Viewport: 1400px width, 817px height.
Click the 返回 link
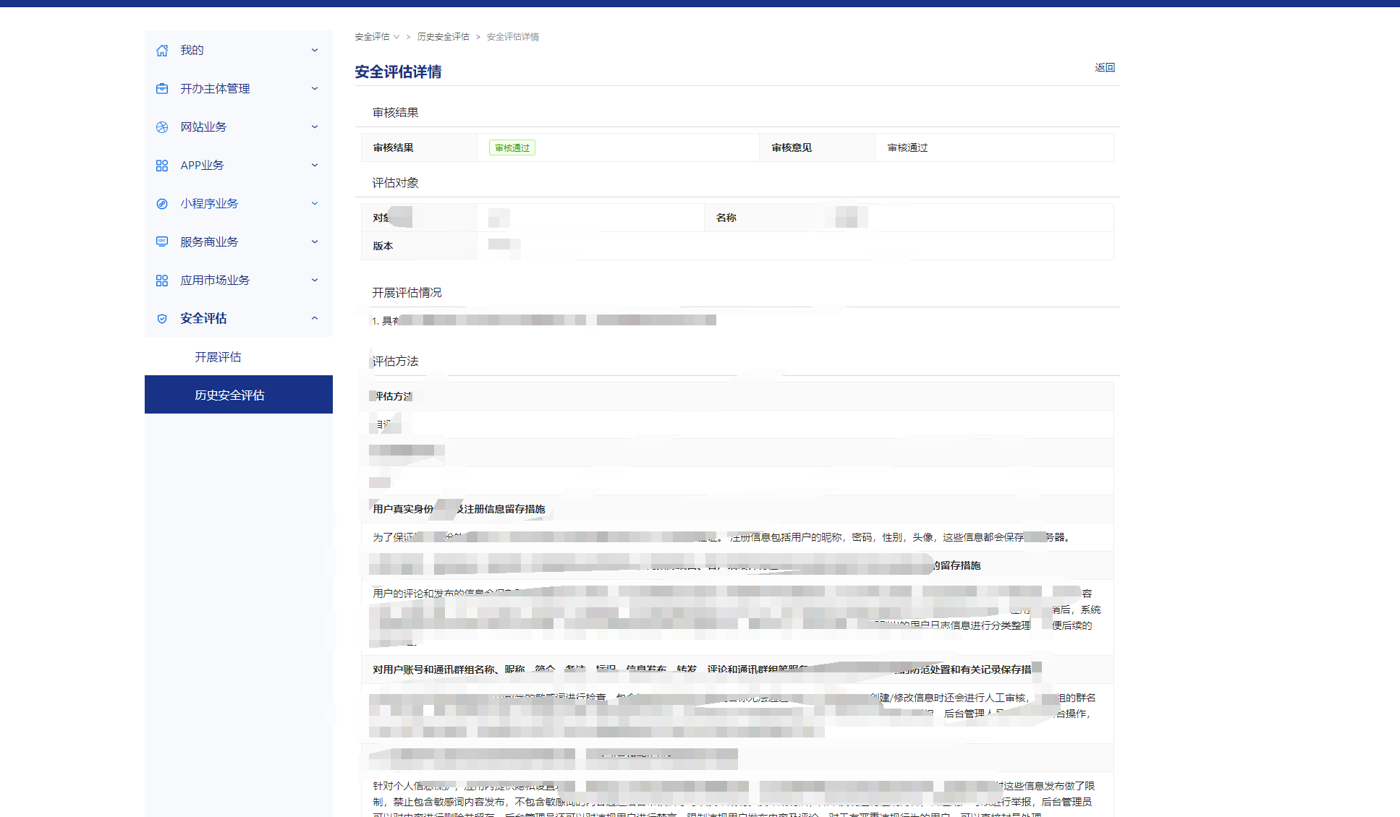pos(1105,67)
